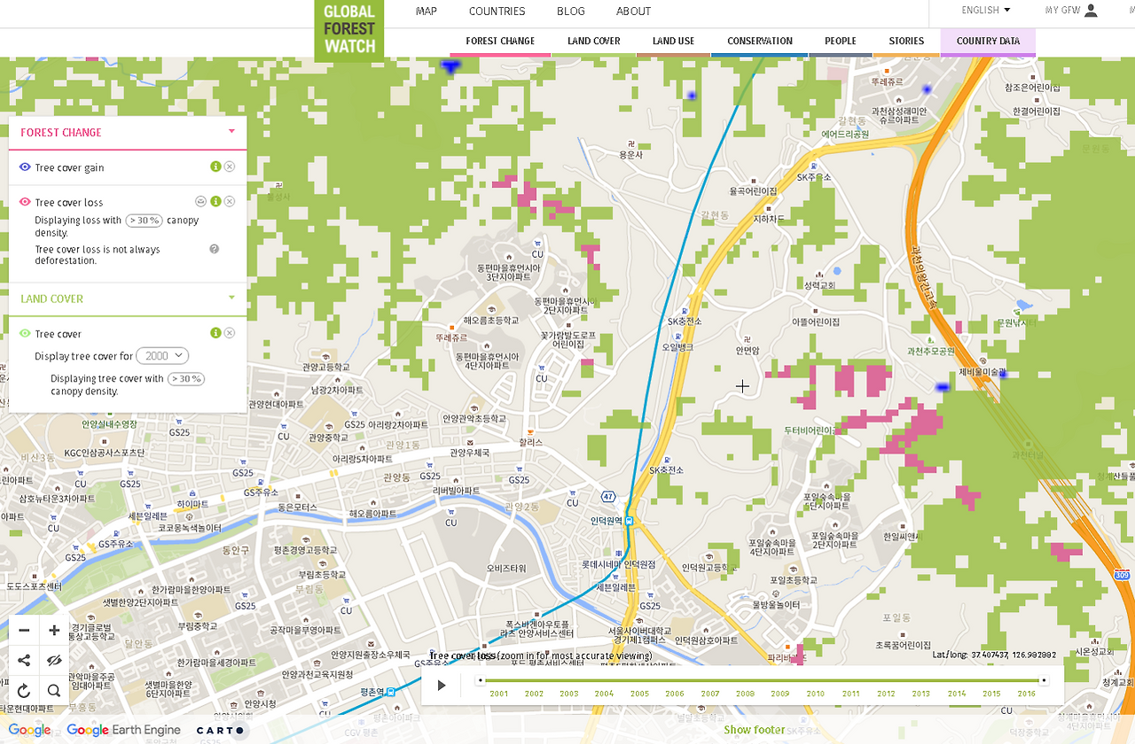Click the crossed-eye hide layers icon
Screen dimensions: 1135x744
coord(54,661)
